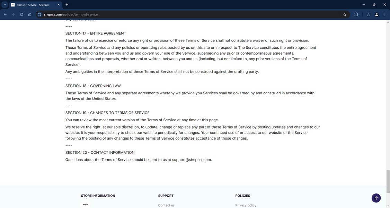Image resolution: width=390 pixels, height=208 pixels.
Task: Open the Extensions puzzle icon
Action: click(x=356, y=15)
